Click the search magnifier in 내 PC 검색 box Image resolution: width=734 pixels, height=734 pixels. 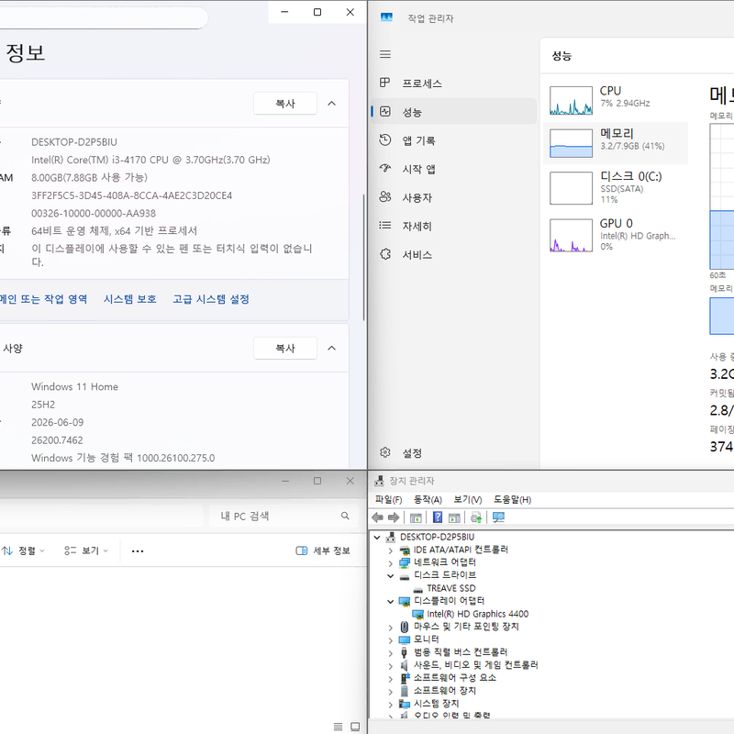345,516
